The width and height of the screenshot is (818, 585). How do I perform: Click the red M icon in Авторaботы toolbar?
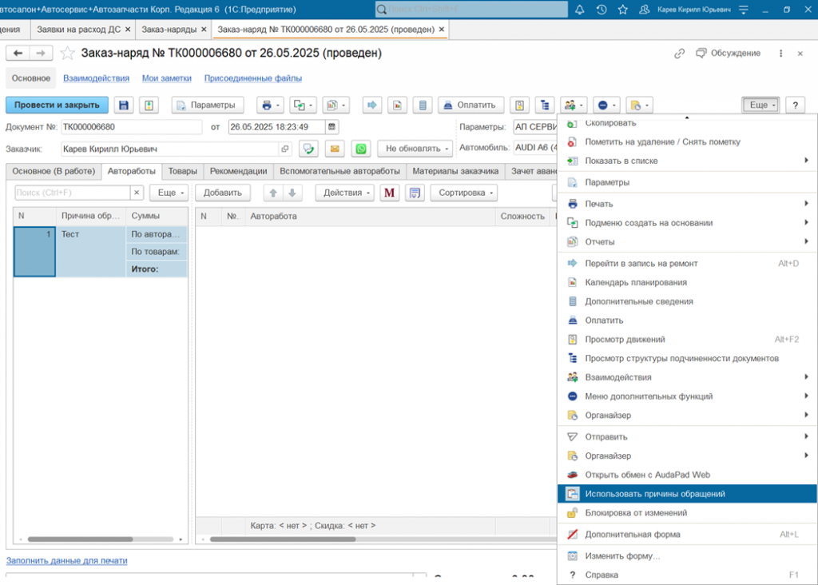389,193
